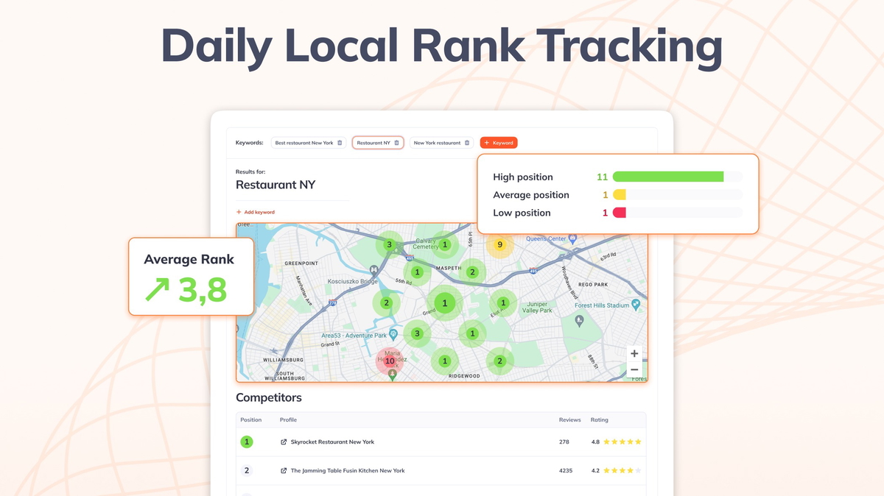Open Skyrocket Restaurant profile via external link icon
This screenshot has height=496, width=884.
(x=283, y=442)
